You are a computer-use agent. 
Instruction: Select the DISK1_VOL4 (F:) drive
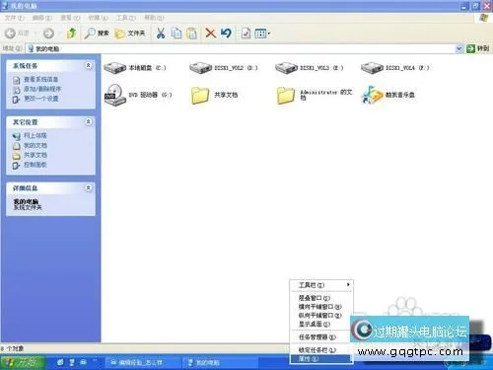pos(395,68)
